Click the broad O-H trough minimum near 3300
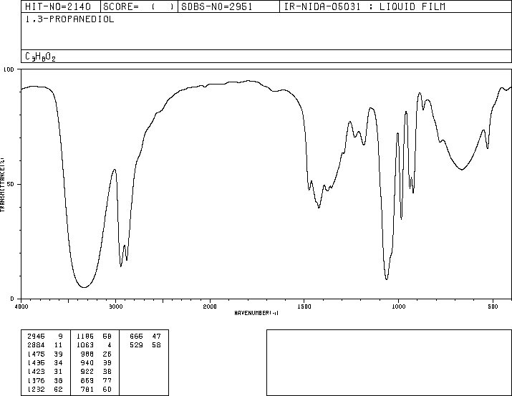 [x=84, y=287]
